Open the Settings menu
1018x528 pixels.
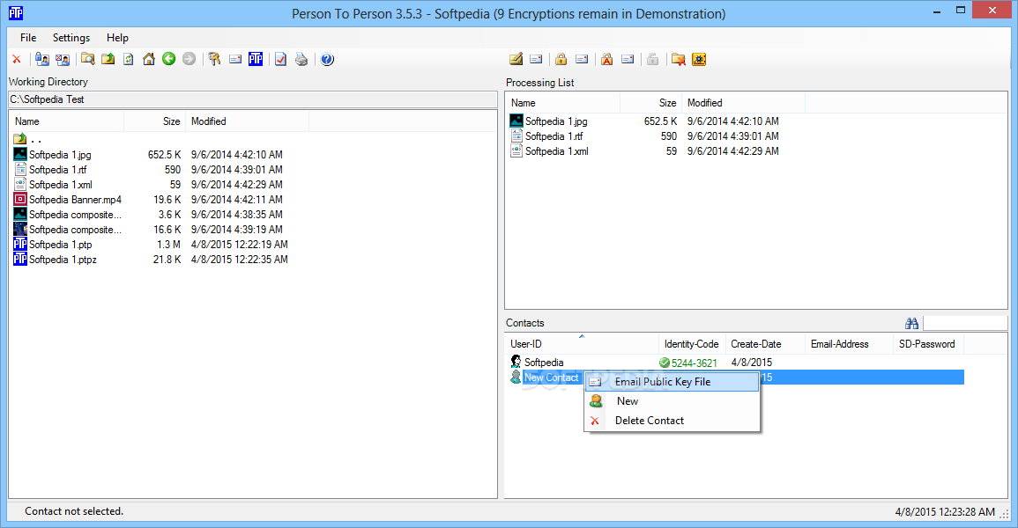click(71, 38)
